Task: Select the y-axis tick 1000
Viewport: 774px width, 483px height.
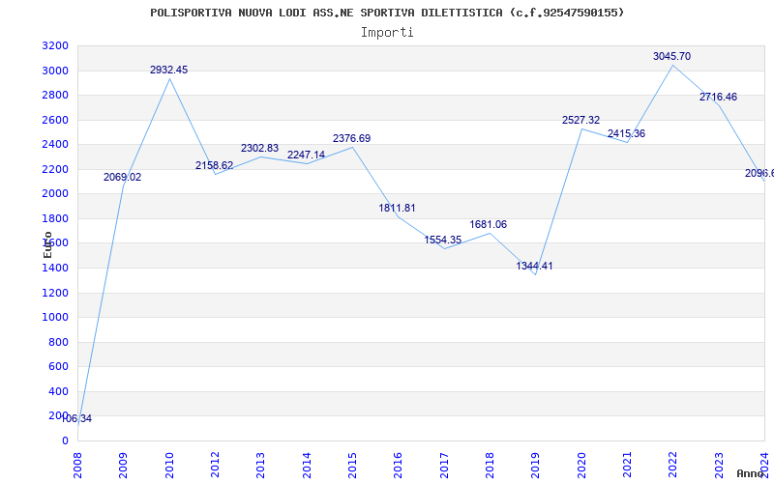Action: coord(55,318)
